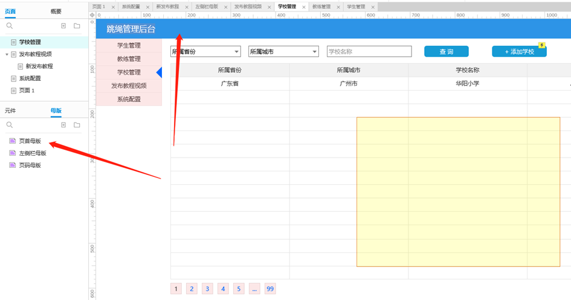Close the 左侧栏母版 document tab

pos(226,7)
